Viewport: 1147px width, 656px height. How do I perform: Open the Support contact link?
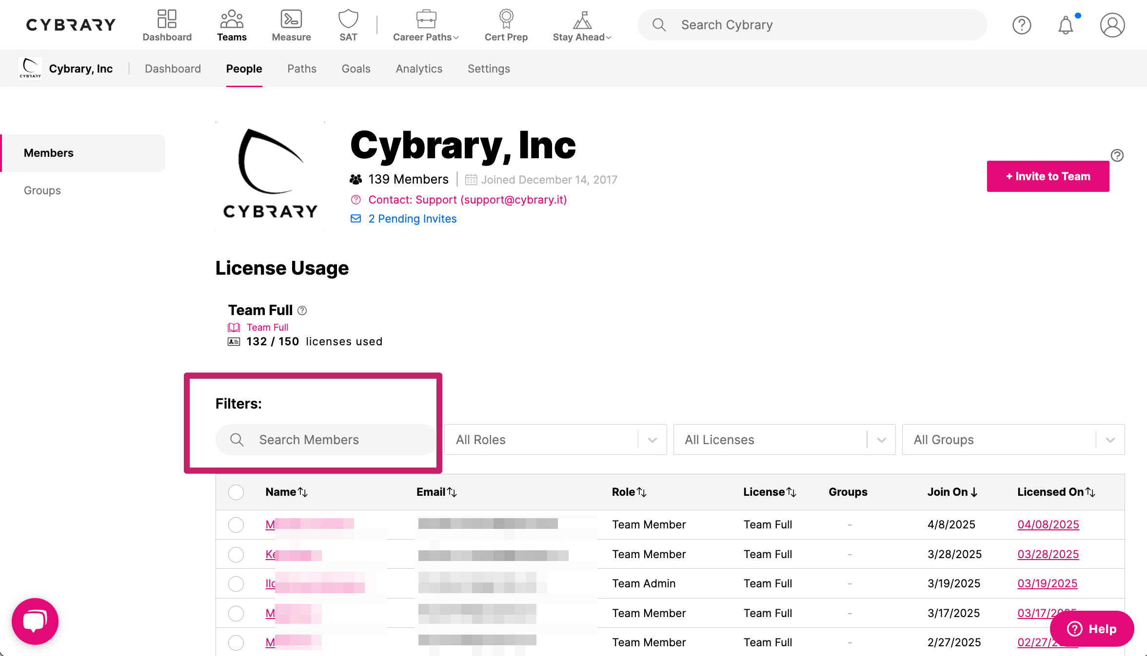point(467,200)
